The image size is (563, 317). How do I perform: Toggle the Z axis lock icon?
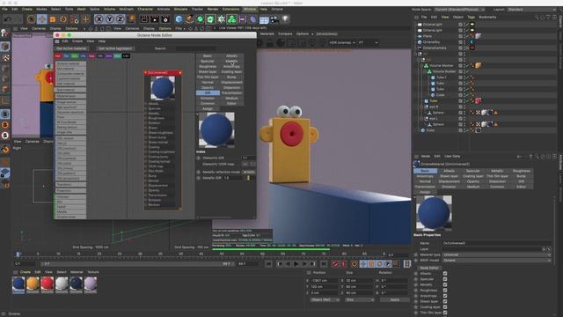pyautogui.click(x=120, y=19)
